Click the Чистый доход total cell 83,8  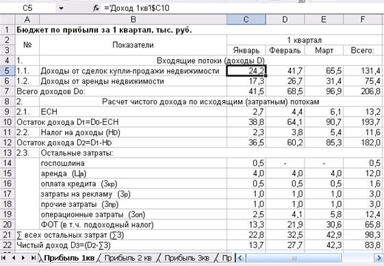(363, 245)
